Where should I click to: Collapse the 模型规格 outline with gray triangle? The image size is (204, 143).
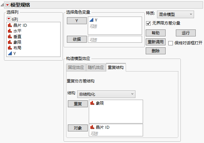[x=3, y=5]
